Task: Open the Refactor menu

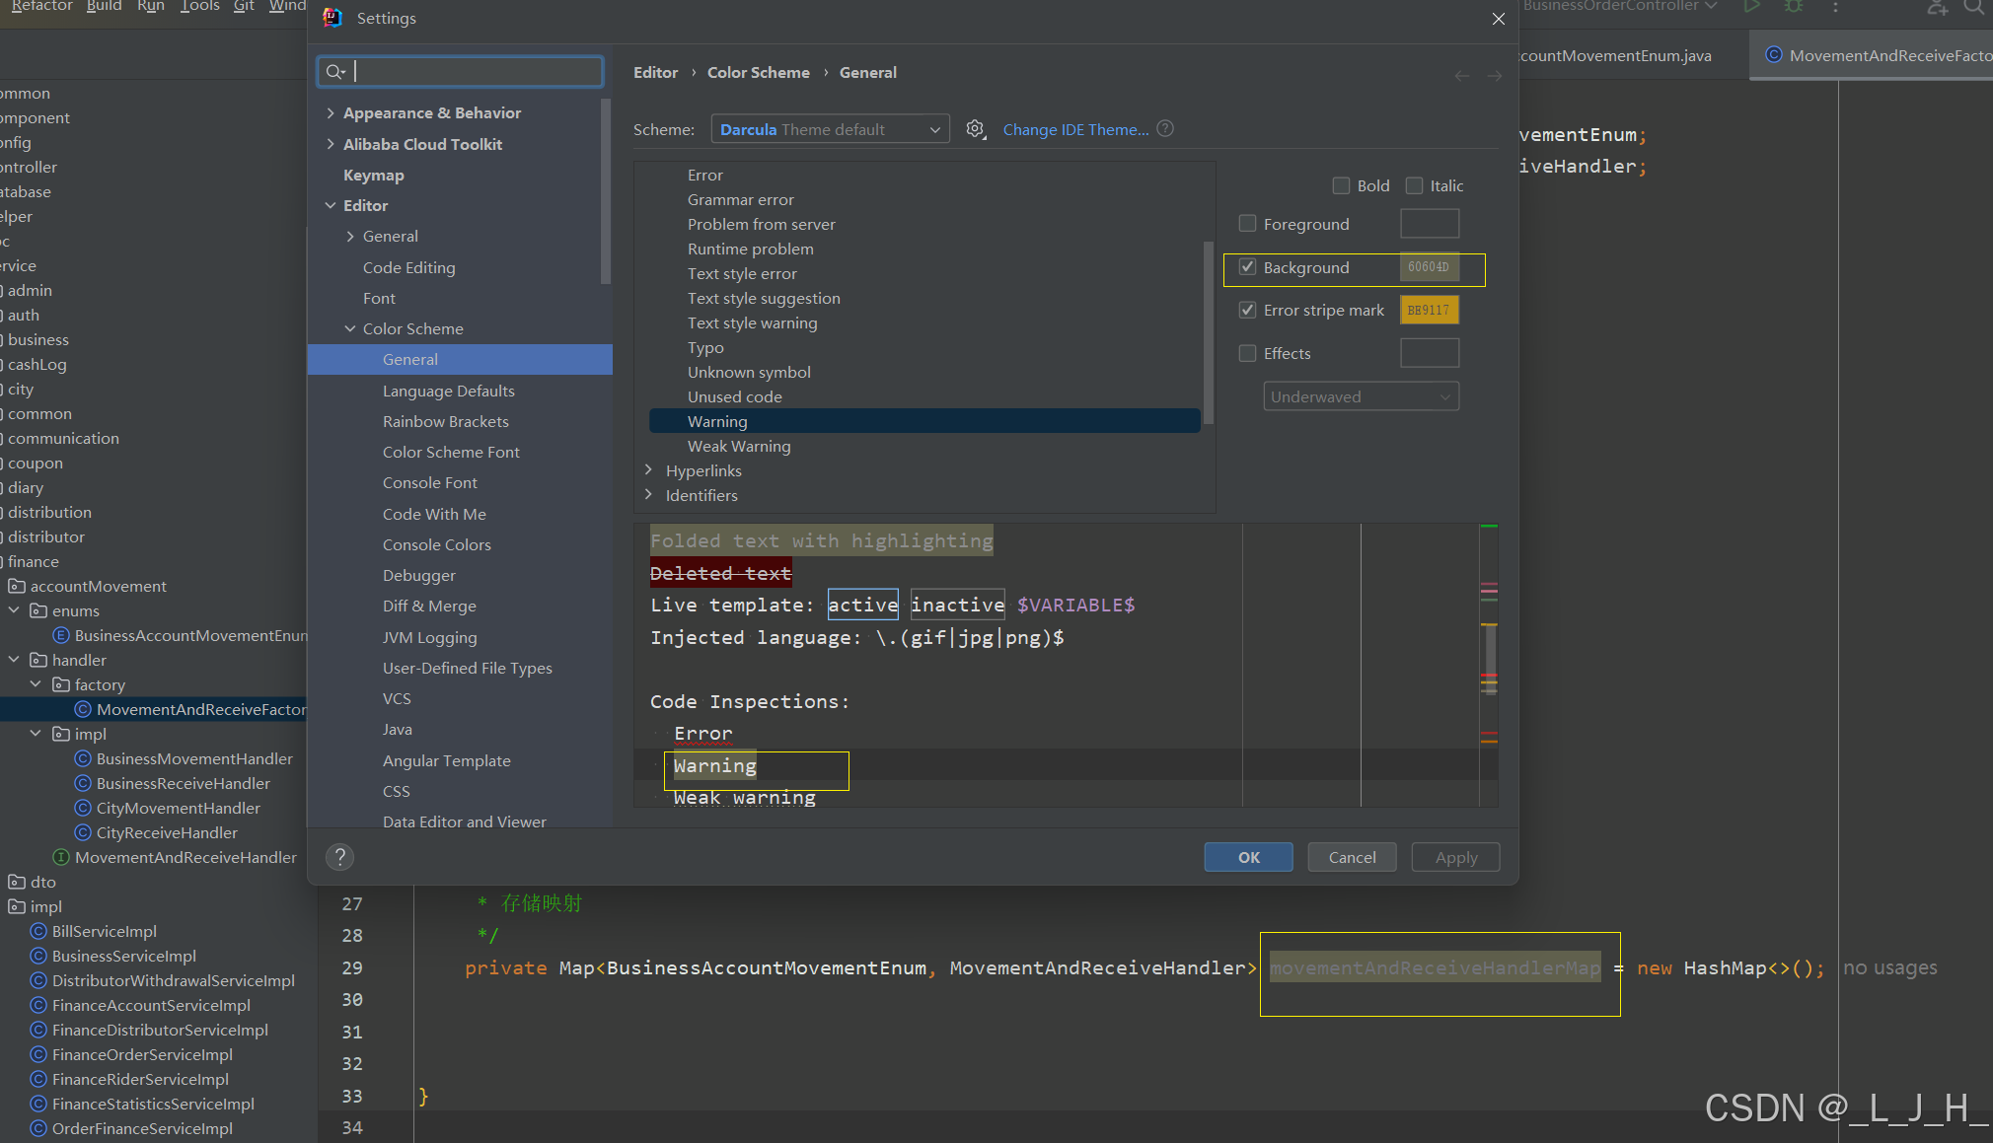Action: (x=41, y=6)
